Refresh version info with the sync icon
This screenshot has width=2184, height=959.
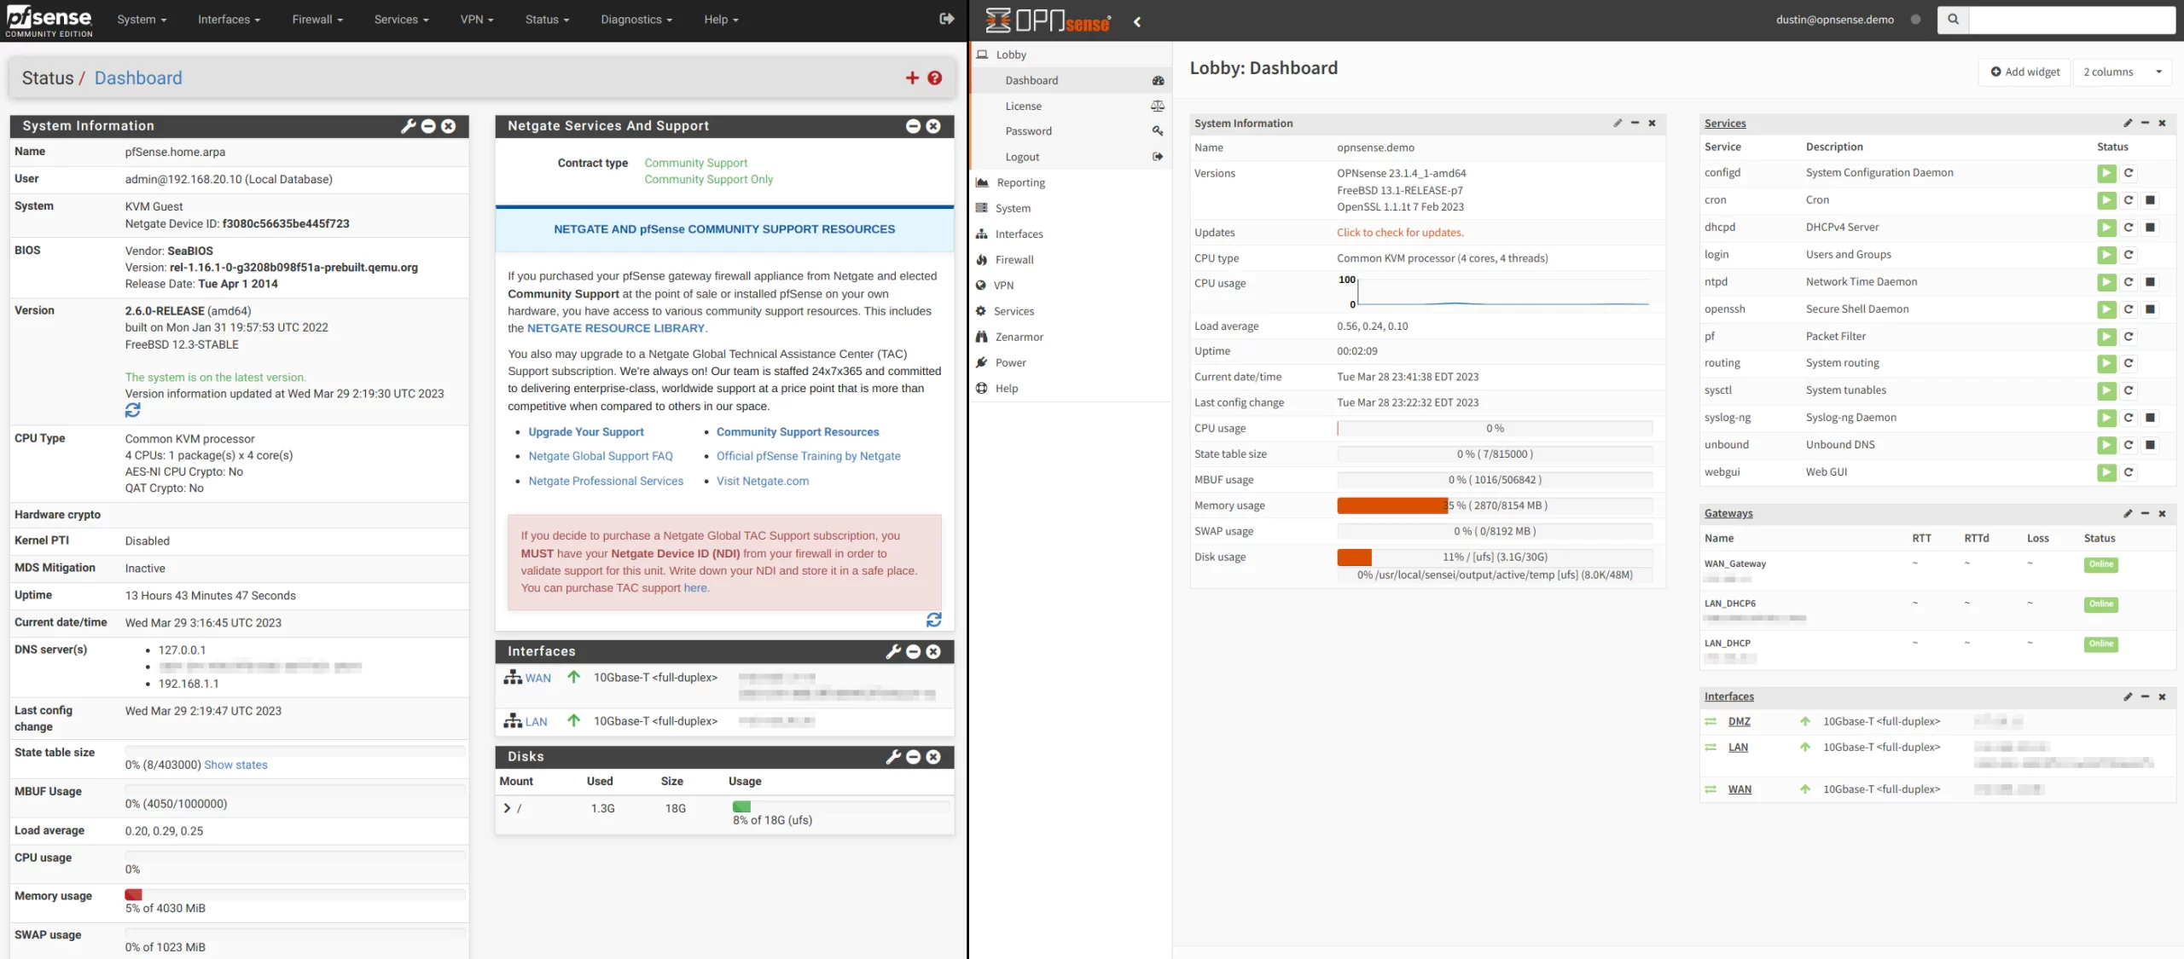133,411
